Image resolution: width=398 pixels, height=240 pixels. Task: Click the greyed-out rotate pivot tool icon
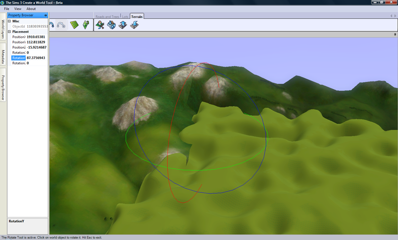click(x=61, y=25)
